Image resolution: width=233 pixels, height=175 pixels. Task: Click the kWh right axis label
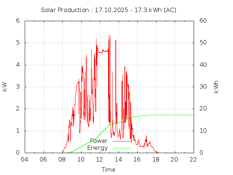click(216, 86)
